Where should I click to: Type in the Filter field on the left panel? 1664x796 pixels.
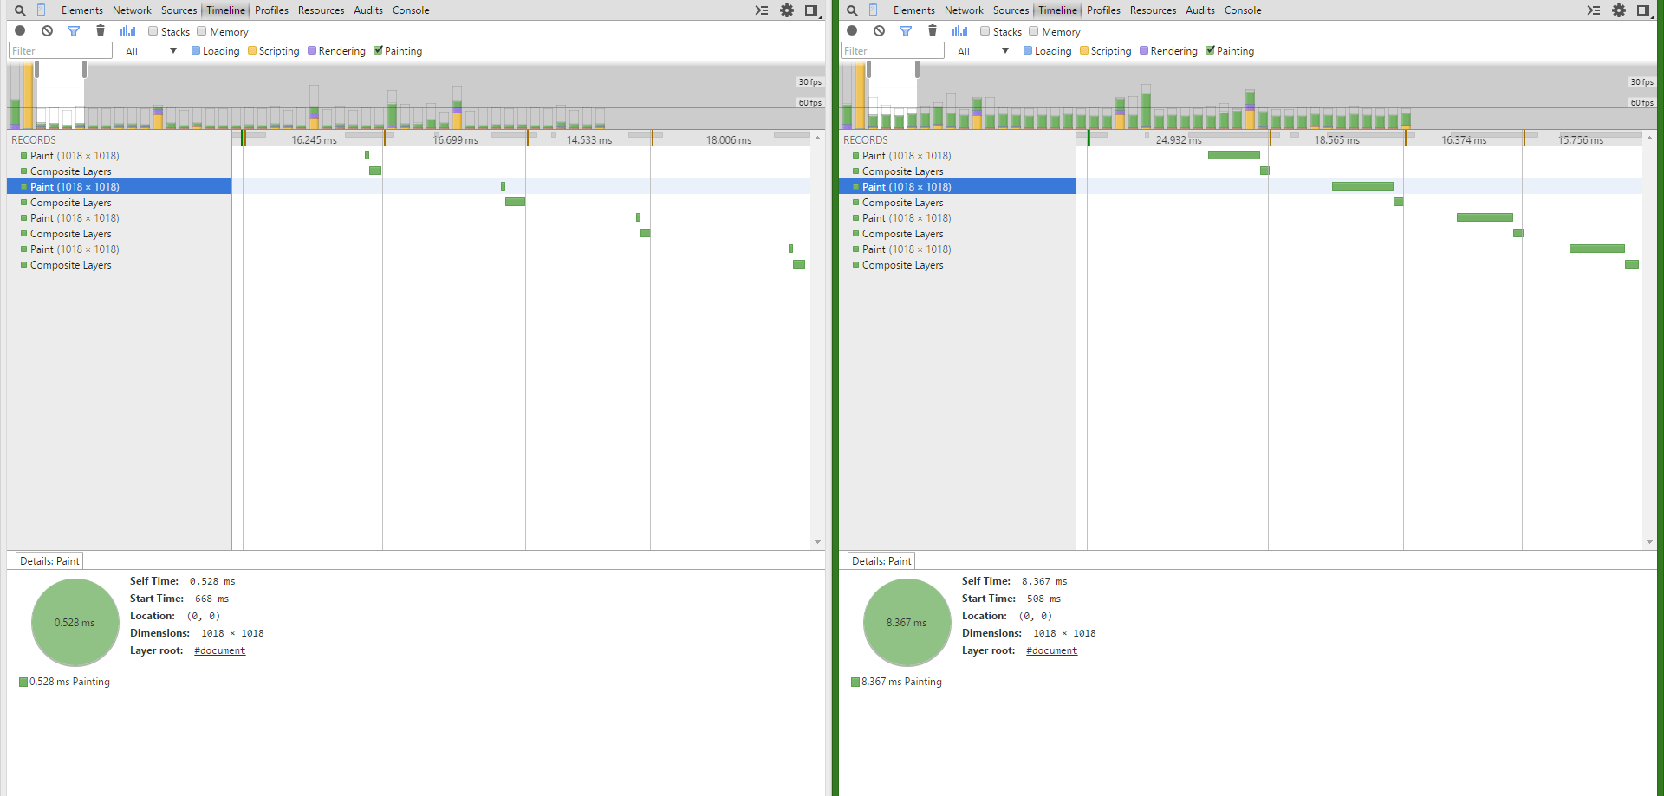point(59,50)
